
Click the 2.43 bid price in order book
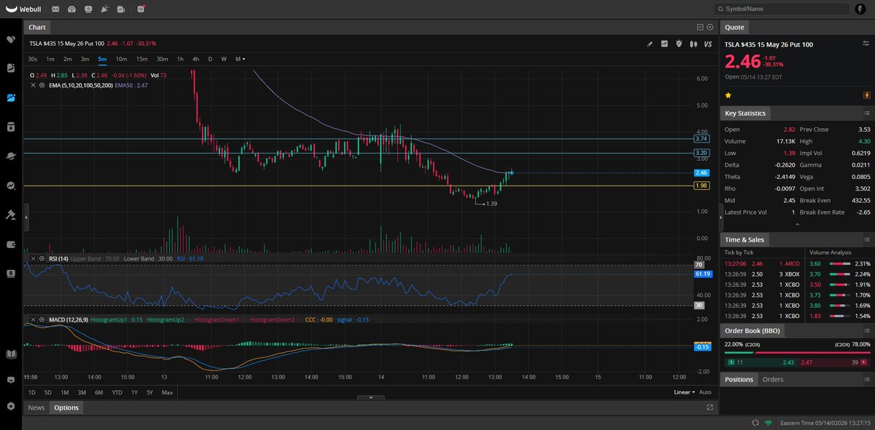[789, 362]
